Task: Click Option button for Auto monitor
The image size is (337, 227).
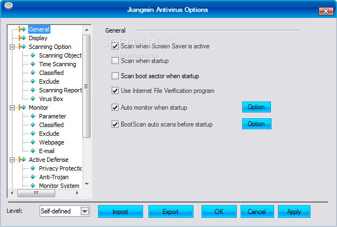Action: (x=256, y=107)
